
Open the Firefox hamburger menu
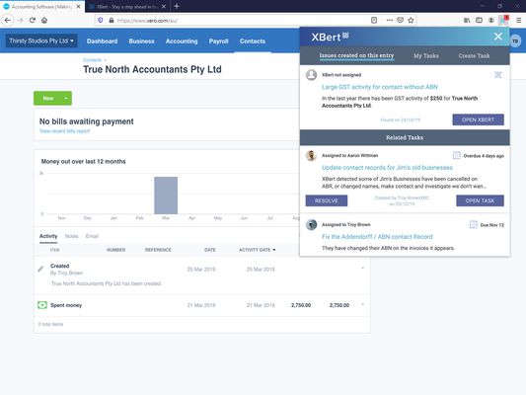pos(518,20)
